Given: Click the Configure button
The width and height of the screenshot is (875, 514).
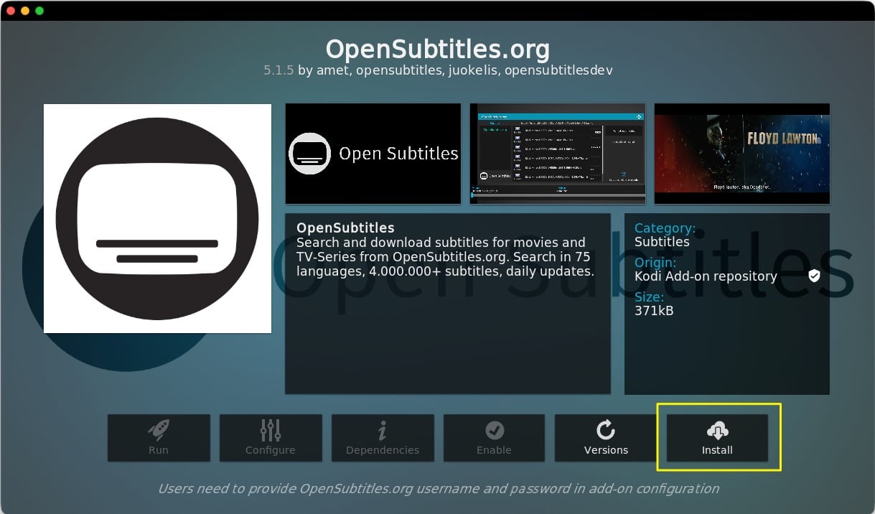Looking at the screenshot, I should [271, 438].
